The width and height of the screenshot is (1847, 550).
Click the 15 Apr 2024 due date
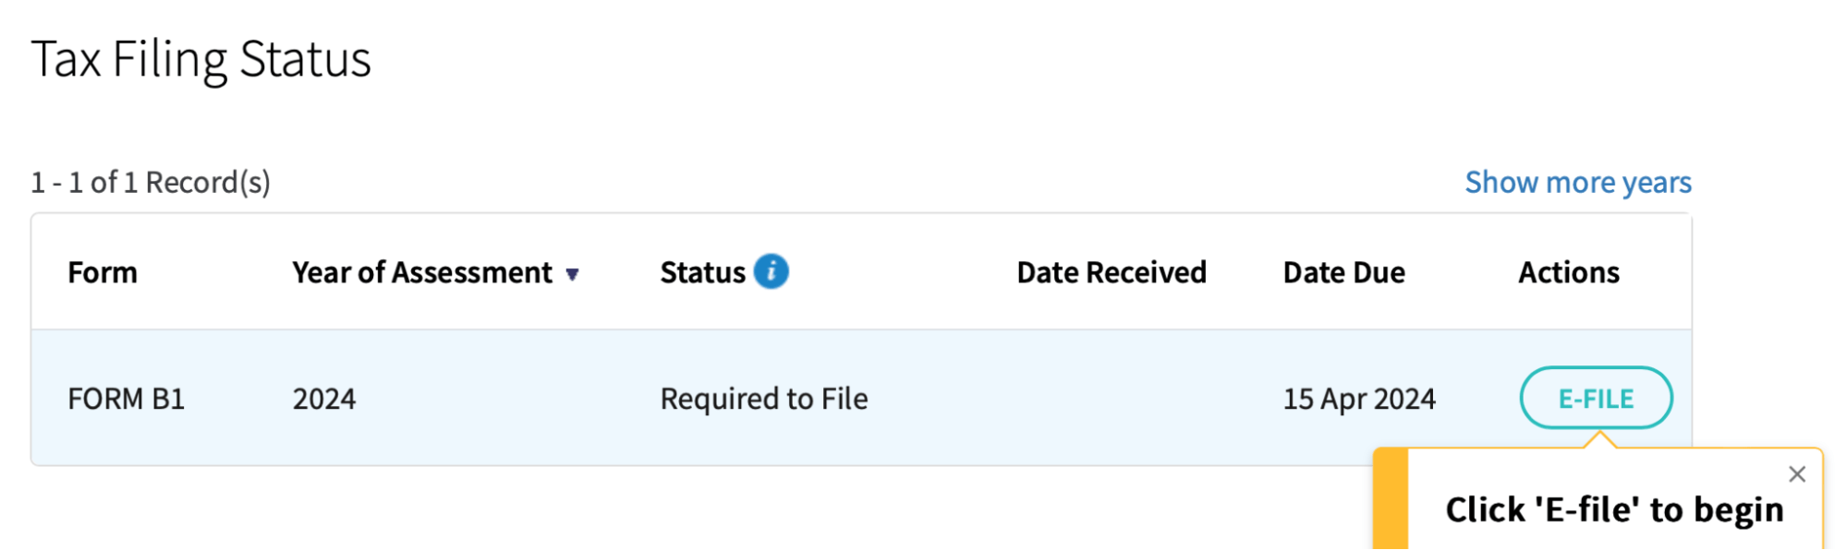pos(1359,398)
